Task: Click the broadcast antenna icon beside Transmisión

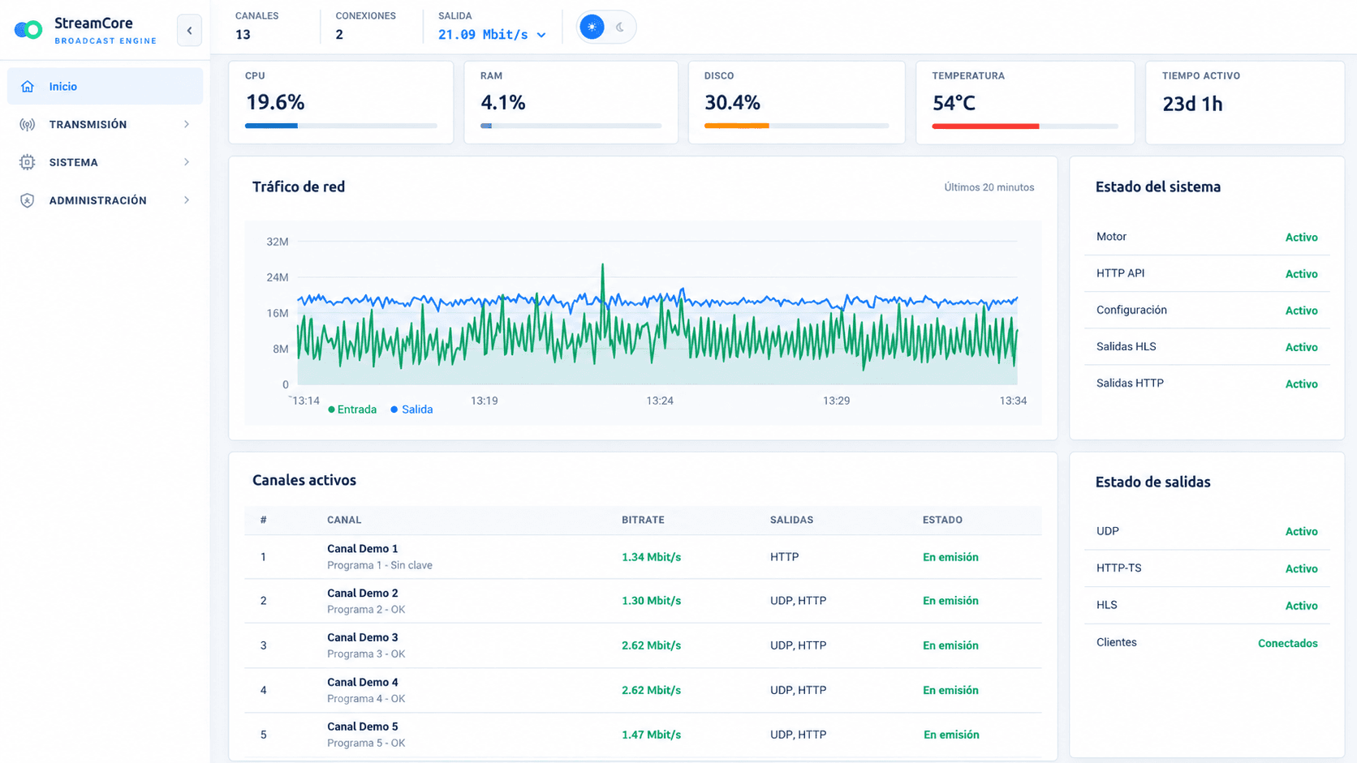Action: click(28, 124)
